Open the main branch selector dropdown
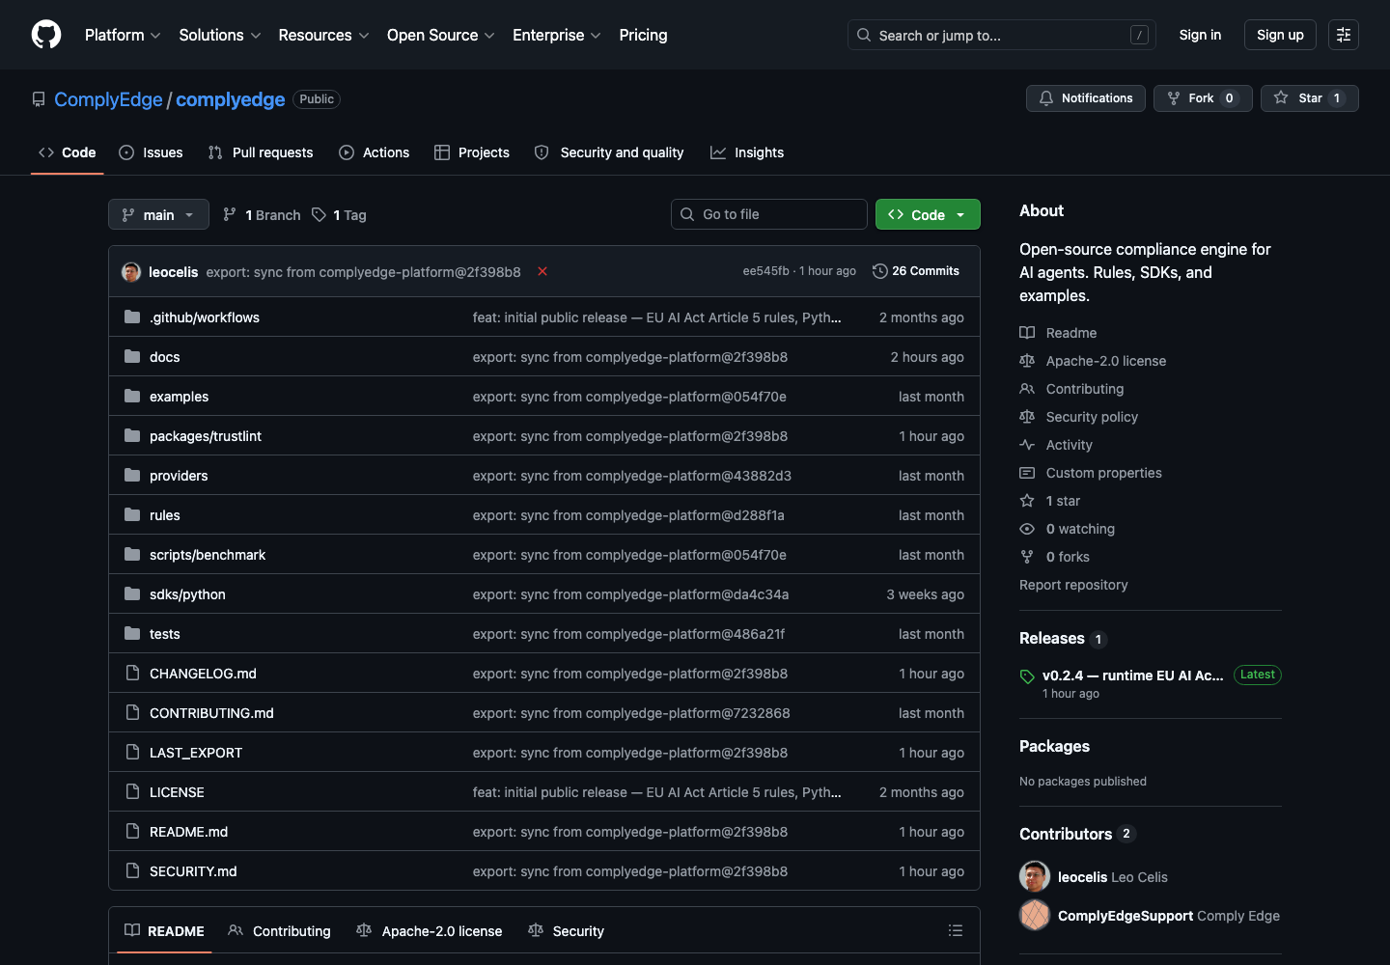This screenshot has height=965, width=1390. click(158, 214)
